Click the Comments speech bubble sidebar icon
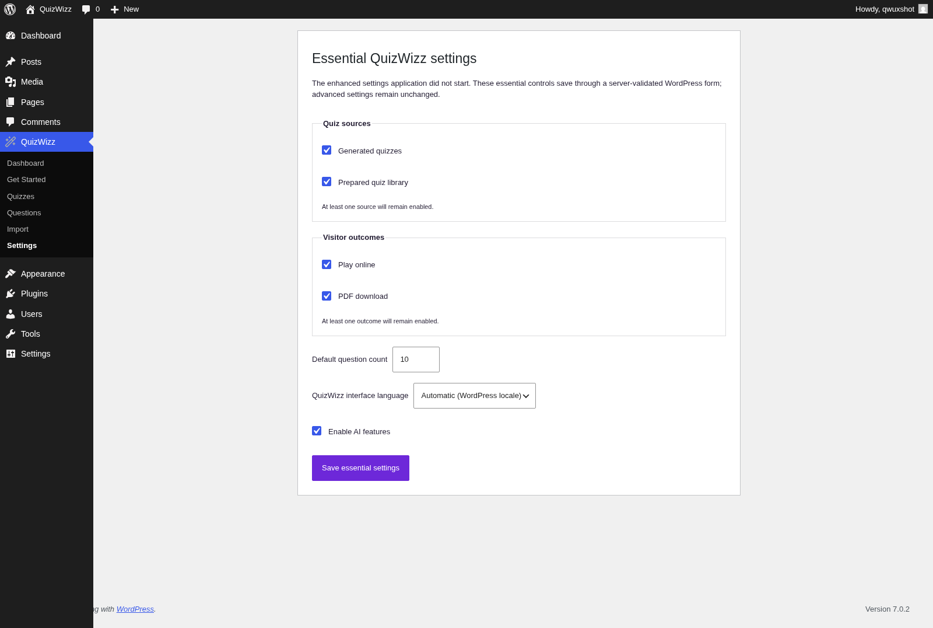This screenshot has width=933, height=628. tap(10, 122)
